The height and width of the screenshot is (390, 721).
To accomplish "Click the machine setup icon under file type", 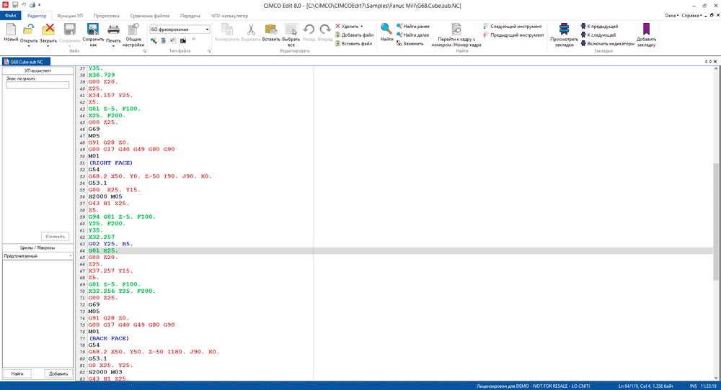I will click(173, 41).
